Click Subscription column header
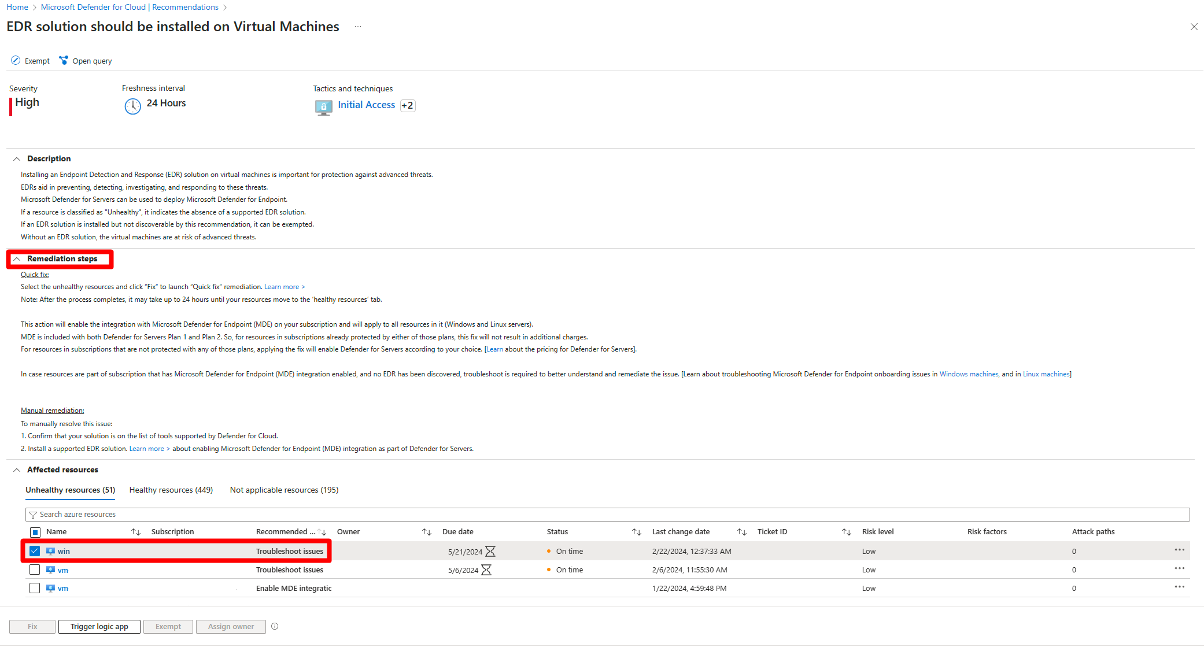 click(x=172, y=532)
